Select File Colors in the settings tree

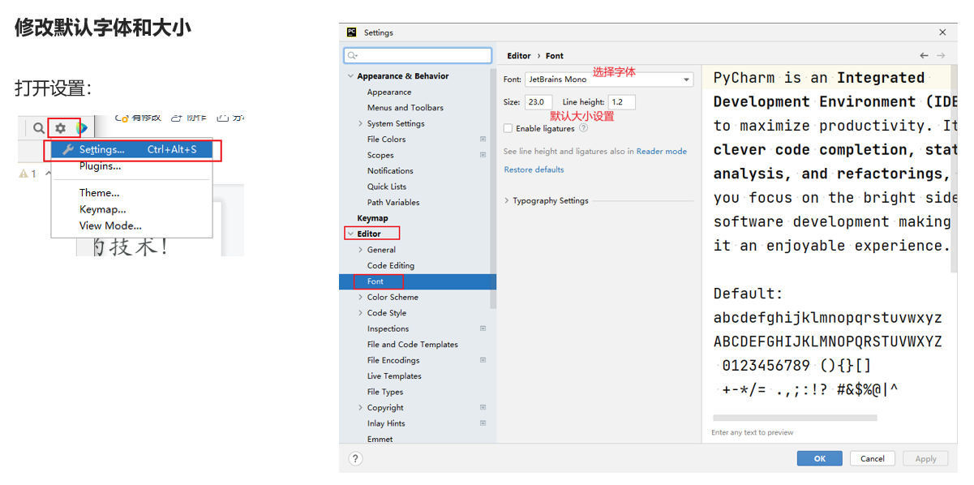pyautogui.click(x=386, y=139)
